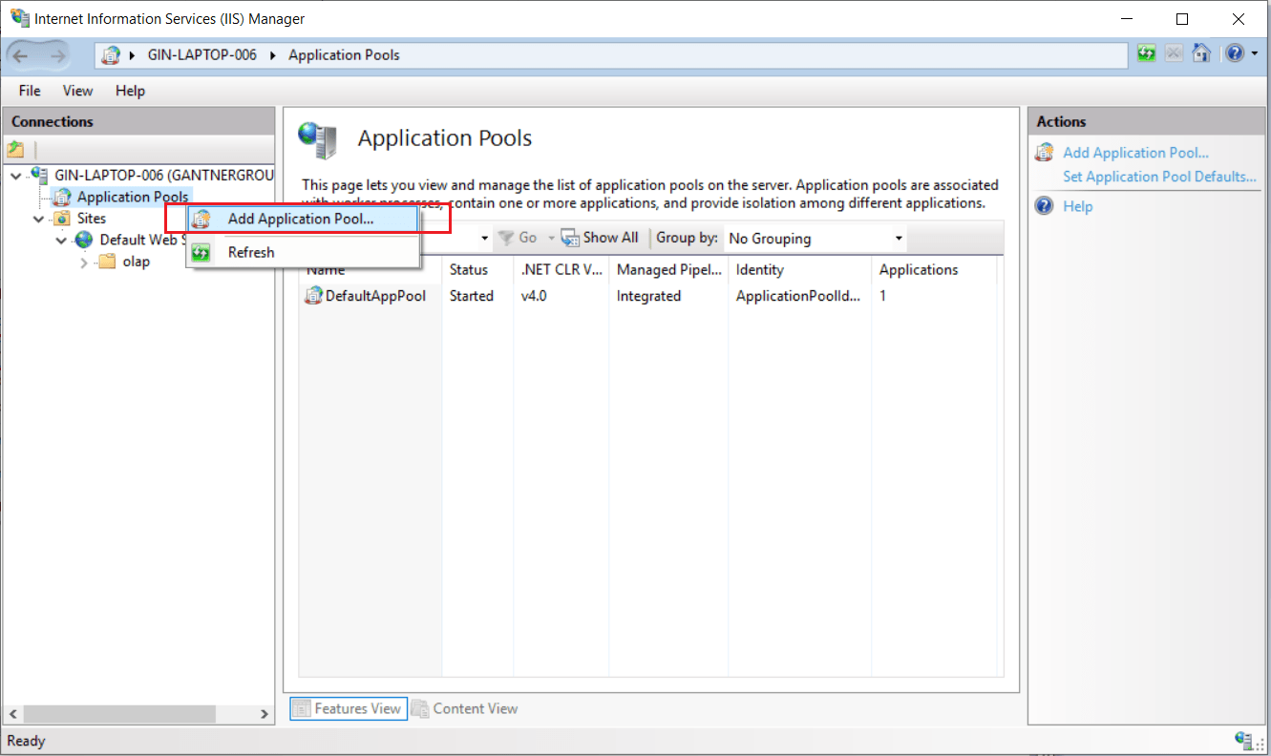Viewport: 1271px width, 756px height.
Task: Click the Ready text in the status bar
Action: pyautogui.click(x=26, y=741)
